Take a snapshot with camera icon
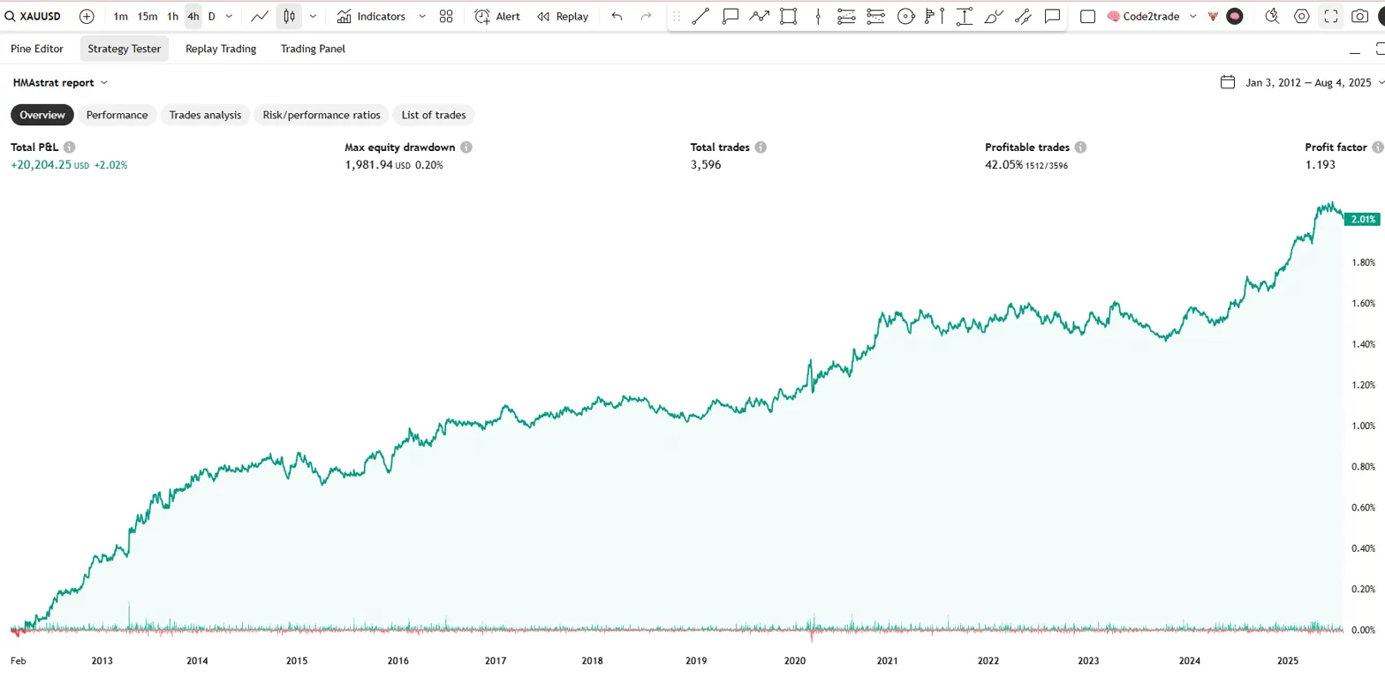 [x=1360, y=16]
